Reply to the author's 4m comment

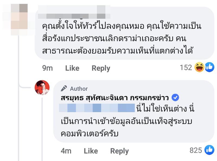[119, 151]
